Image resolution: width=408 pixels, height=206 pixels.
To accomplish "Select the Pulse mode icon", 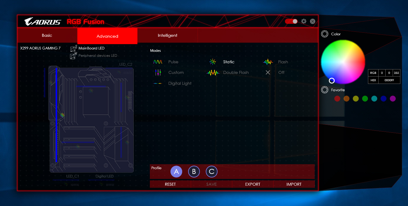I will (x=158, y=62).
